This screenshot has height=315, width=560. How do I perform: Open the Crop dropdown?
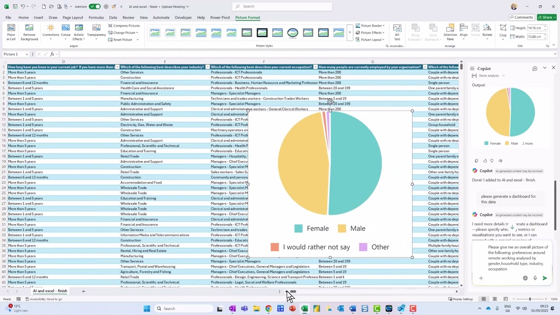pyautogui.click(x=503, y=38)
